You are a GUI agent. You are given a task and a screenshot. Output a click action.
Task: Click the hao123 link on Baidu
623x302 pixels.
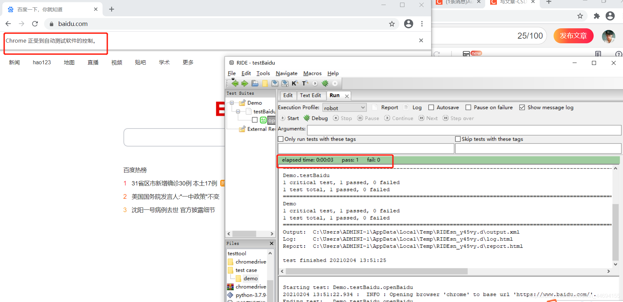pos(42,62)
